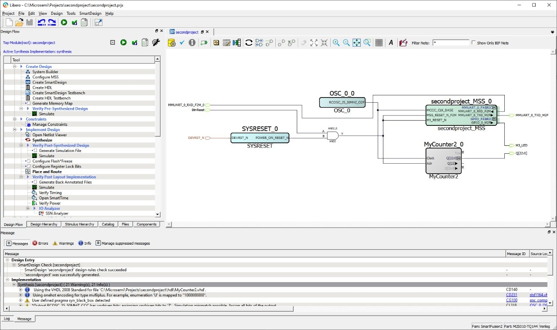Select the Zoom In tool on the SmartDesign toolbar

coord(336,43)
